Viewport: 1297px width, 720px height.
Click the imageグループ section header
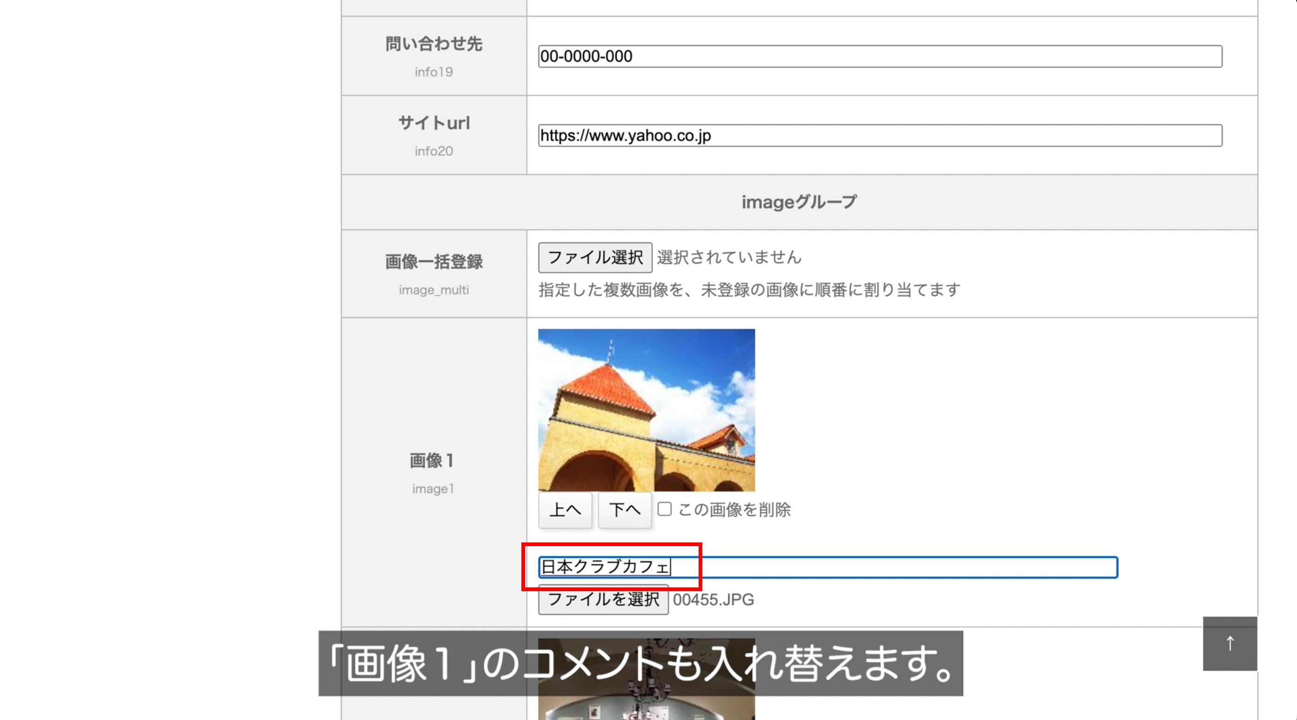coord(798,202)
